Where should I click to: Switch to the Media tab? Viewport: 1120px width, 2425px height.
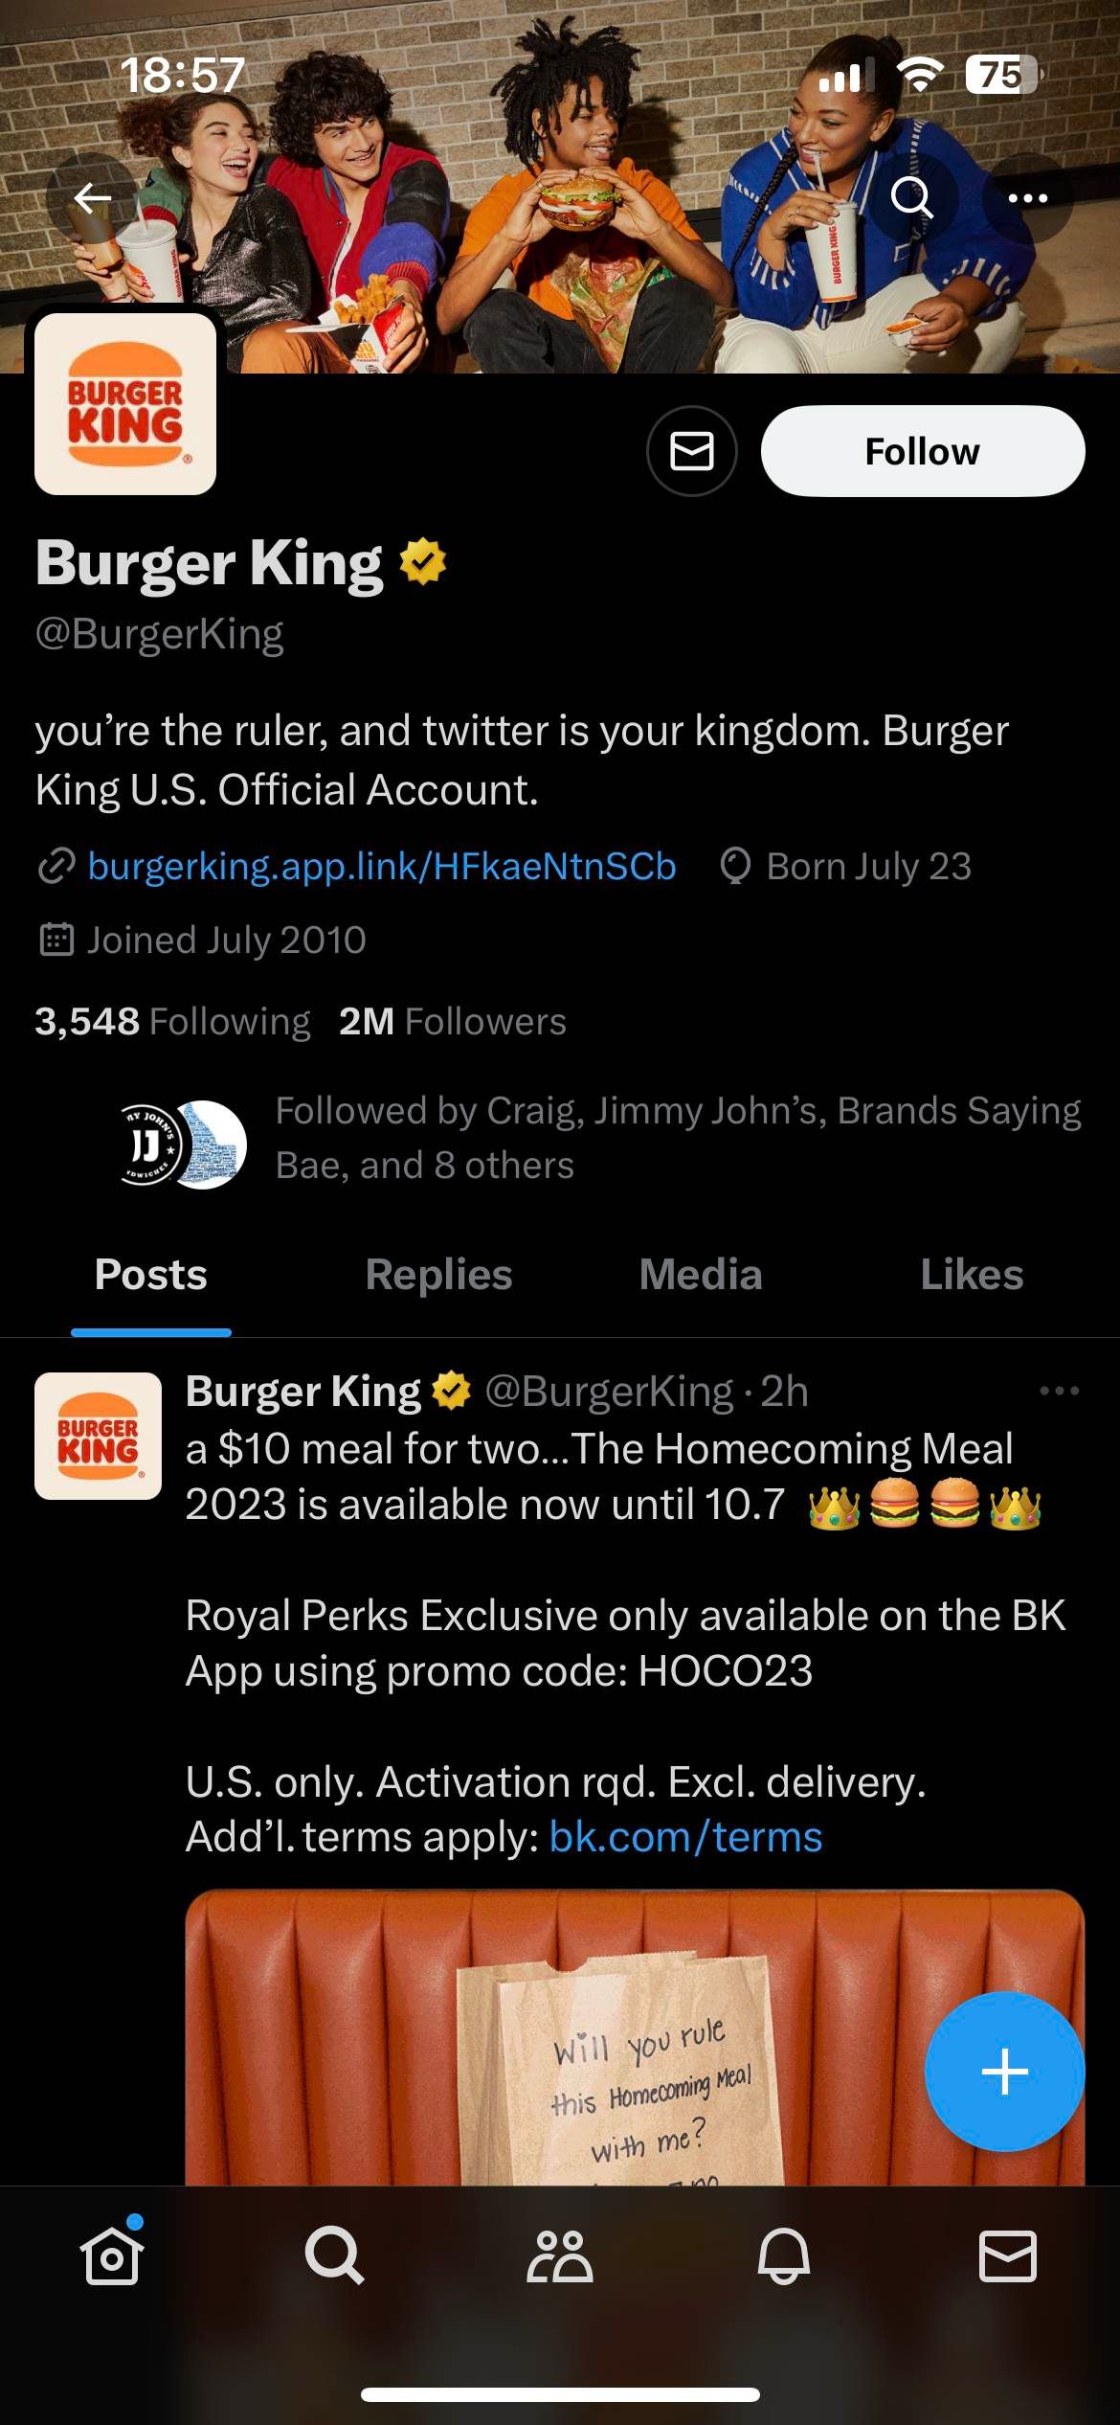tap(701, 1275)
